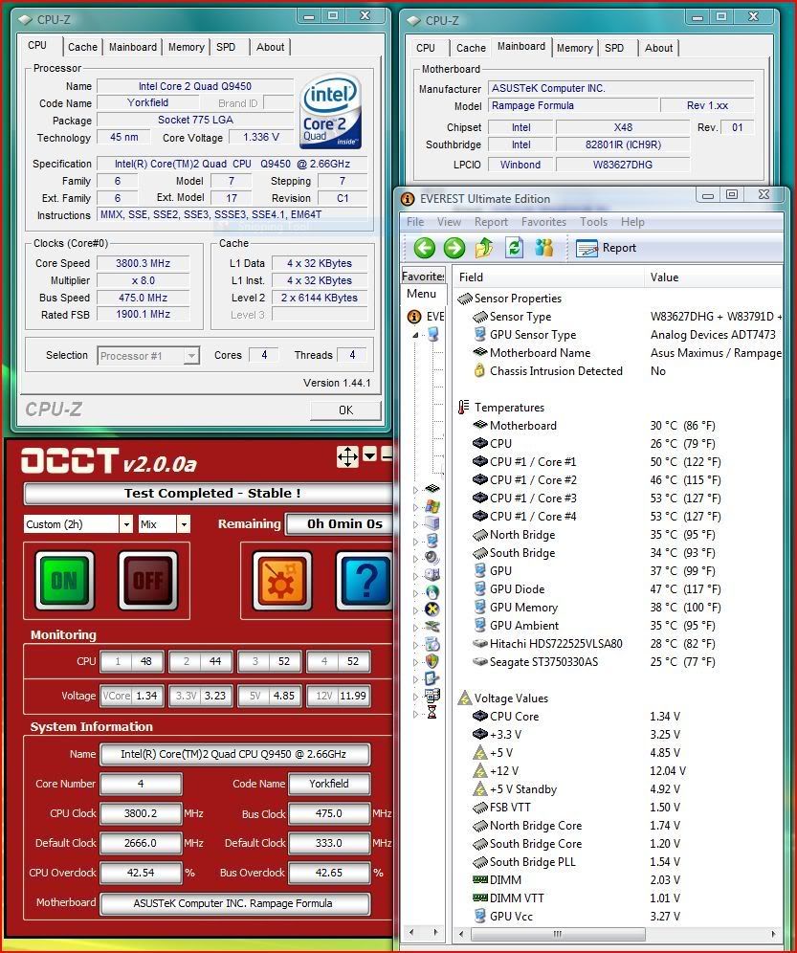Viewport: 797px width, 953px height.
Task: Click the OCCT move-window cross arrows icon
Action: tap(347, 455)
